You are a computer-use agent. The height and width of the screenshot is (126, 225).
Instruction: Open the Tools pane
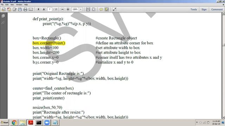pos(194,9)
